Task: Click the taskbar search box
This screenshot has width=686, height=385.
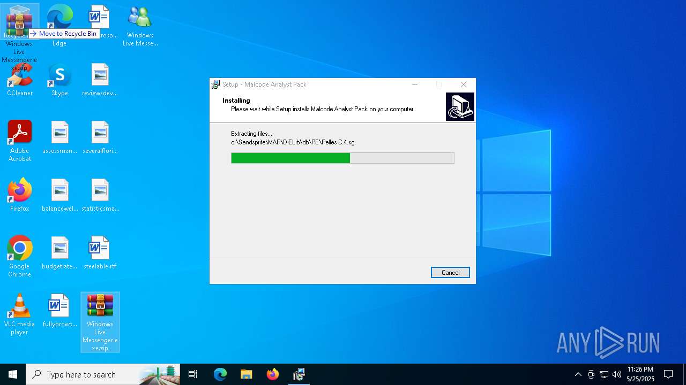Action: coord(103,374)
